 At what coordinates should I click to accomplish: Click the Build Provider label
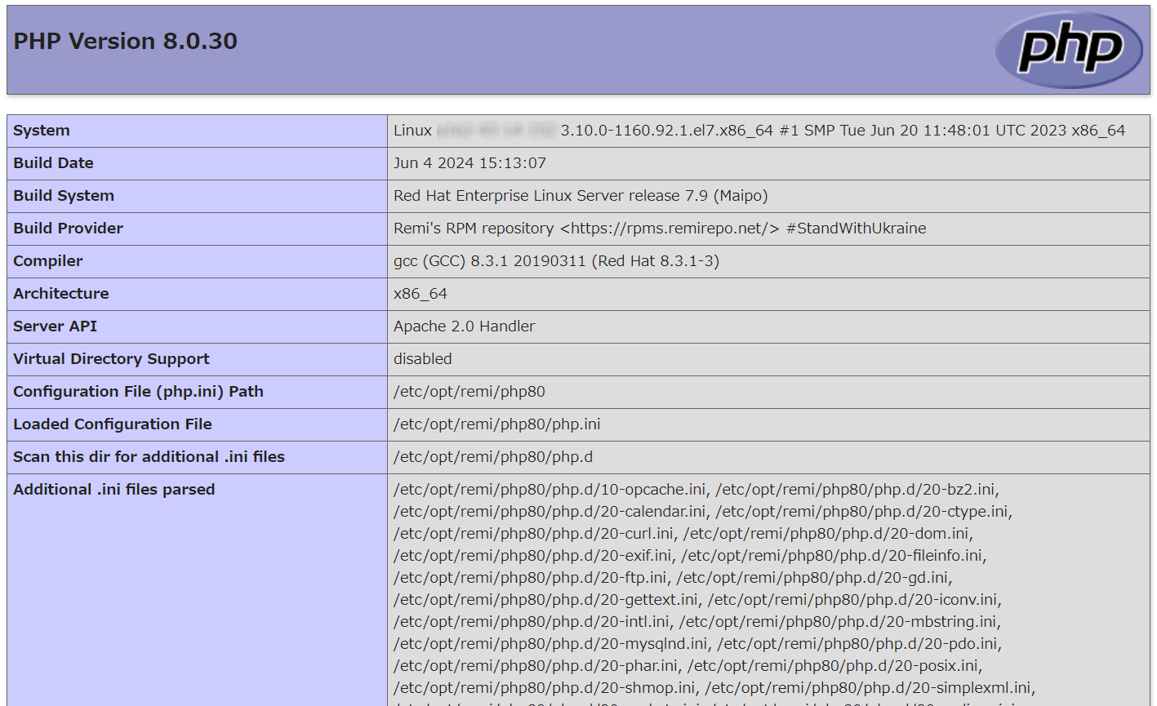pos(69,229)
